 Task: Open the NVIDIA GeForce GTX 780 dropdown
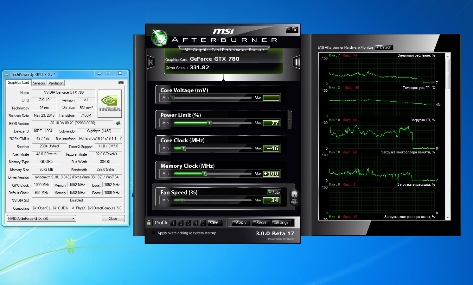[x=42, y=218]
